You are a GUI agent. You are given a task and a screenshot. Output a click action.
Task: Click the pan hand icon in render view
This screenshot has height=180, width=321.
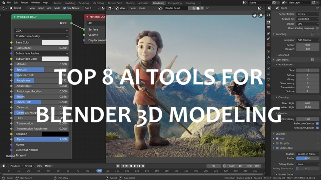(x=254, y=15)
